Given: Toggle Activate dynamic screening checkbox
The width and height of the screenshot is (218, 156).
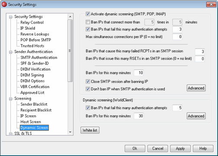Looking at the screenshot, I should pos(88,14).
